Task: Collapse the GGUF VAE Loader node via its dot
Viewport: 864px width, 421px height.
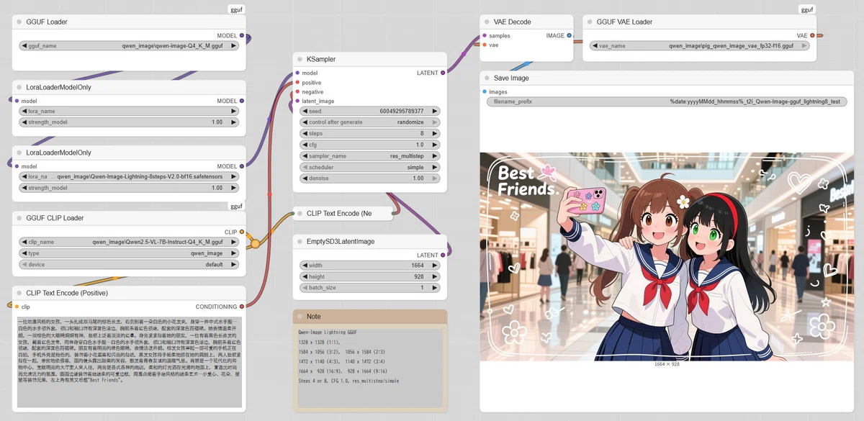Action: click(590, 22)
